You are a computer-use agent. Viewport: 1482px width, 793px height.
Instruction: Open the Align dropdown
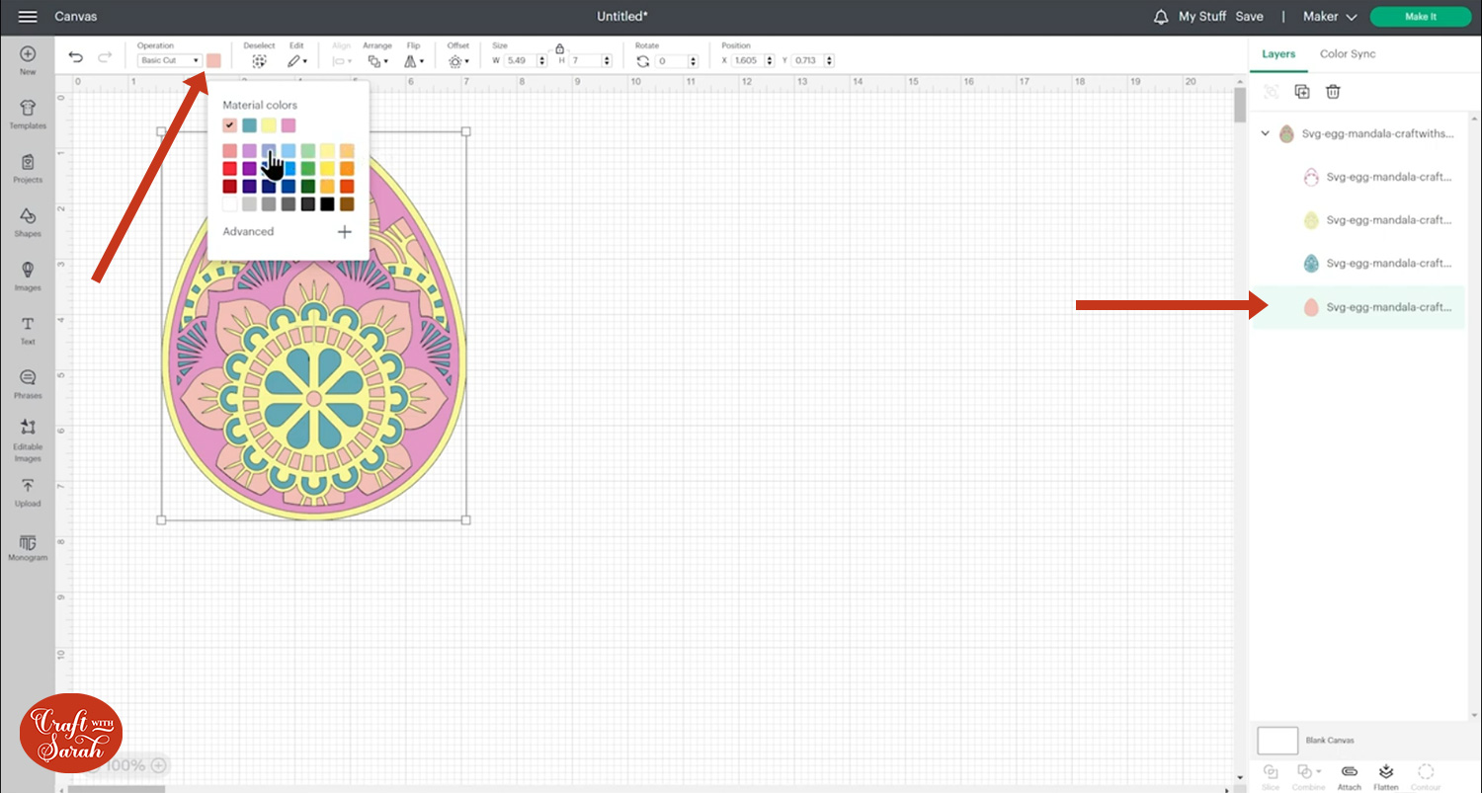click(342, 61)
